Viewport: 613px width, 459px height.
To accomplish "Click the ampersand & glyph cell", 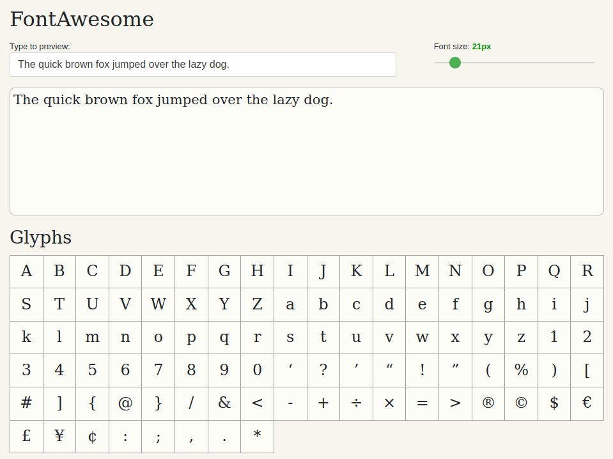I will (224, 403).
